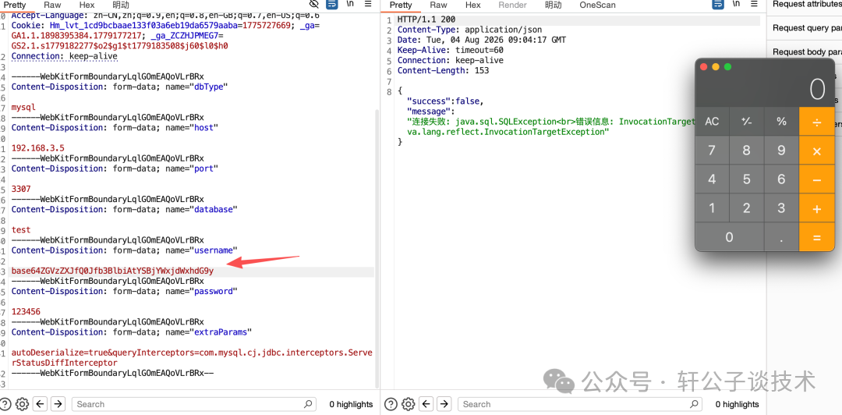Click plus key in Calculator
The image size is (842, 415).
(x=817, y=208)
